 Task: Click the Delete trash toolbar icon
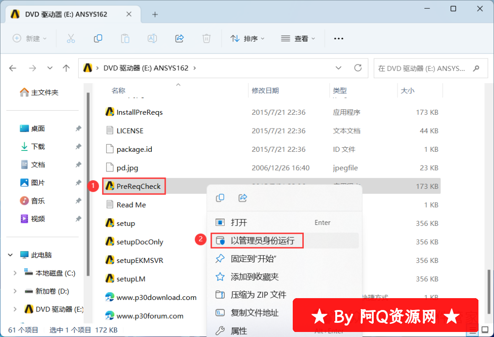coord(206,38)
